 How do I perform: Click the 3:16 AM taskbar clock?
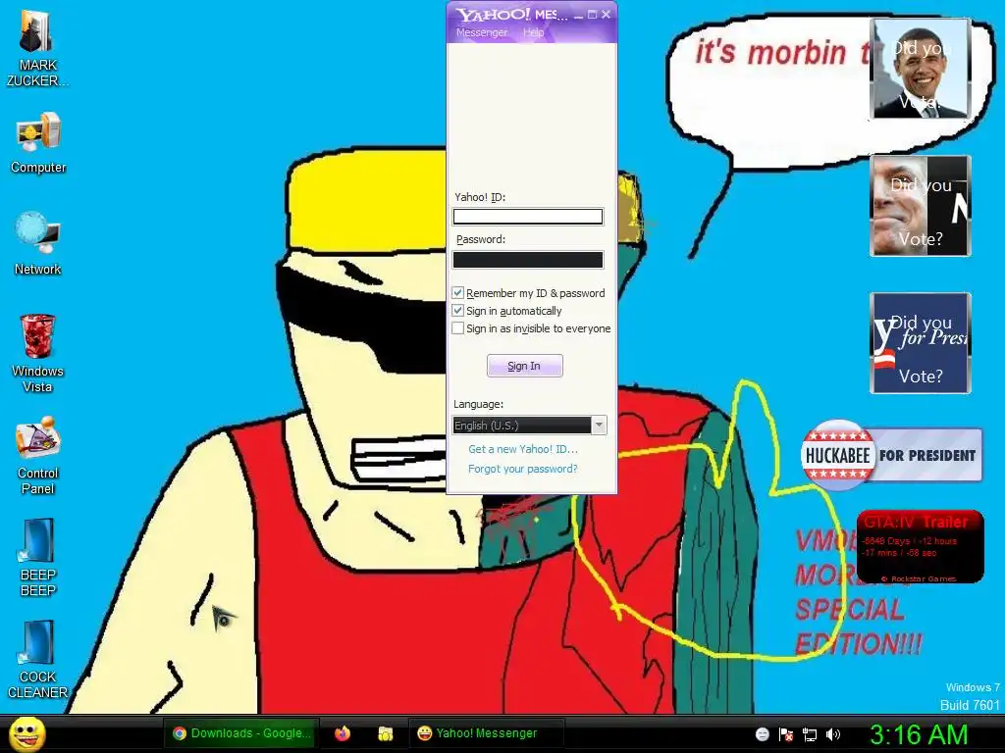[919, 734]
